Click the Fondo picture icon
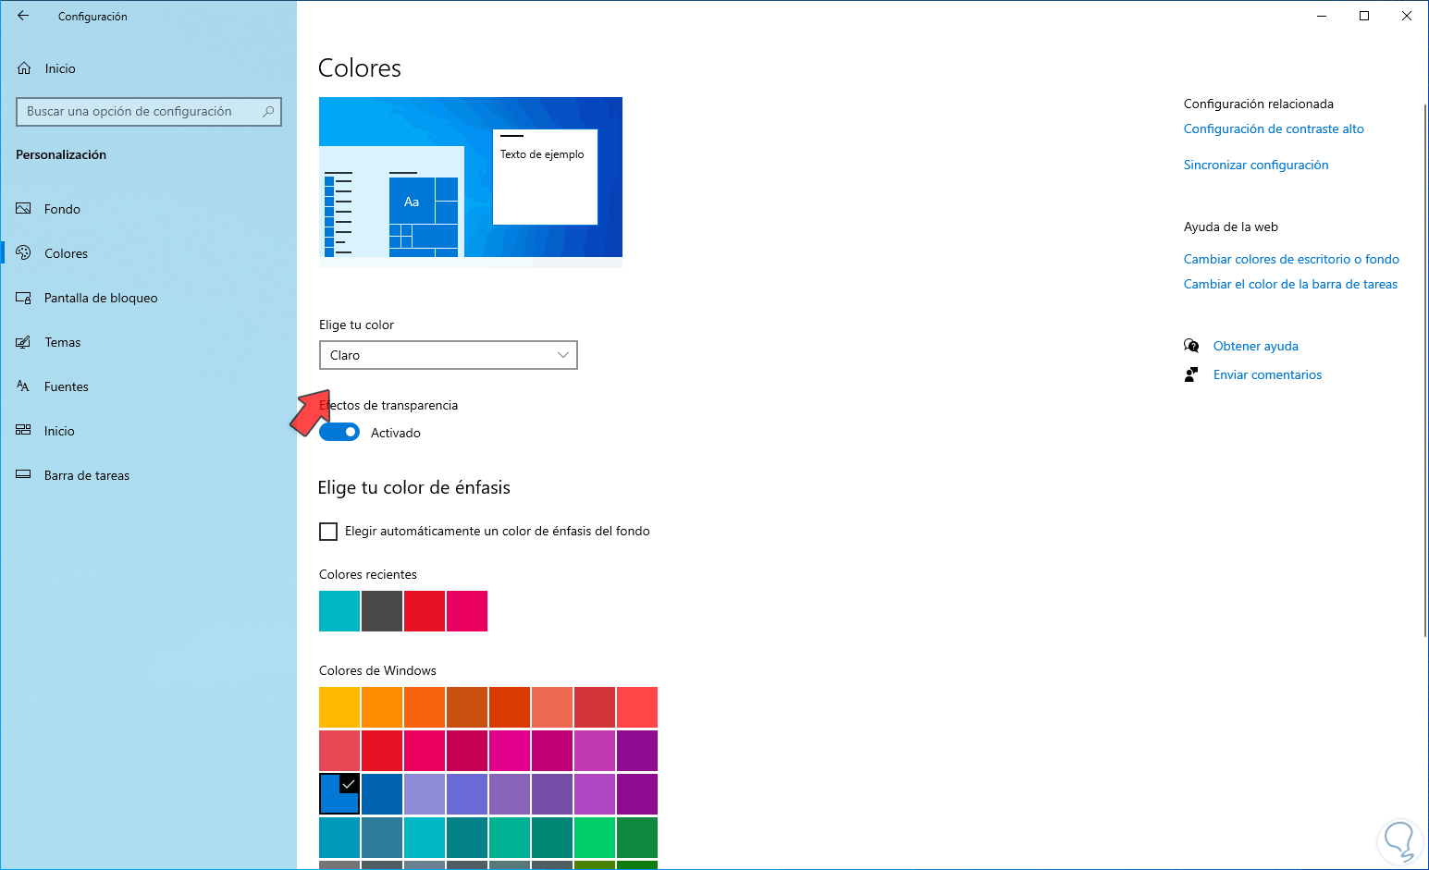This screenshot has height=870, width=1429. (x=24, y=209)
